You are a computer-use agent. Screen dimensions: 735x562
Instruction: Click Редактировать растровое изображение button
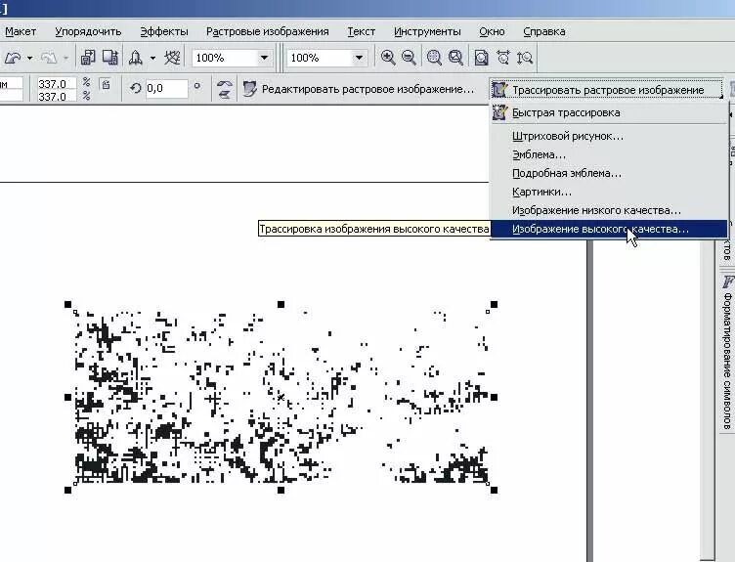(x=359, y=89)
